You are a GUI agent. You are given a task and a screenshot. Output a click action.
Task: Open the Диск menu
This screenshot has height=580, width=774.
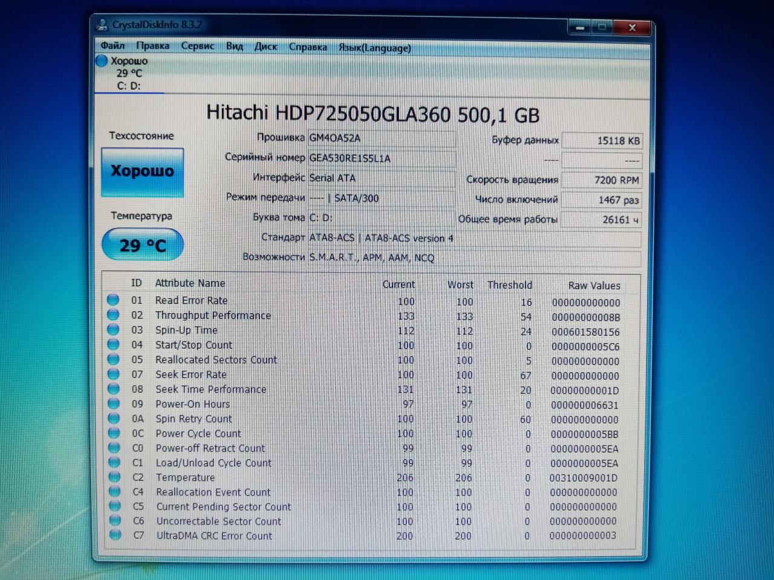[x=265, y=47]
